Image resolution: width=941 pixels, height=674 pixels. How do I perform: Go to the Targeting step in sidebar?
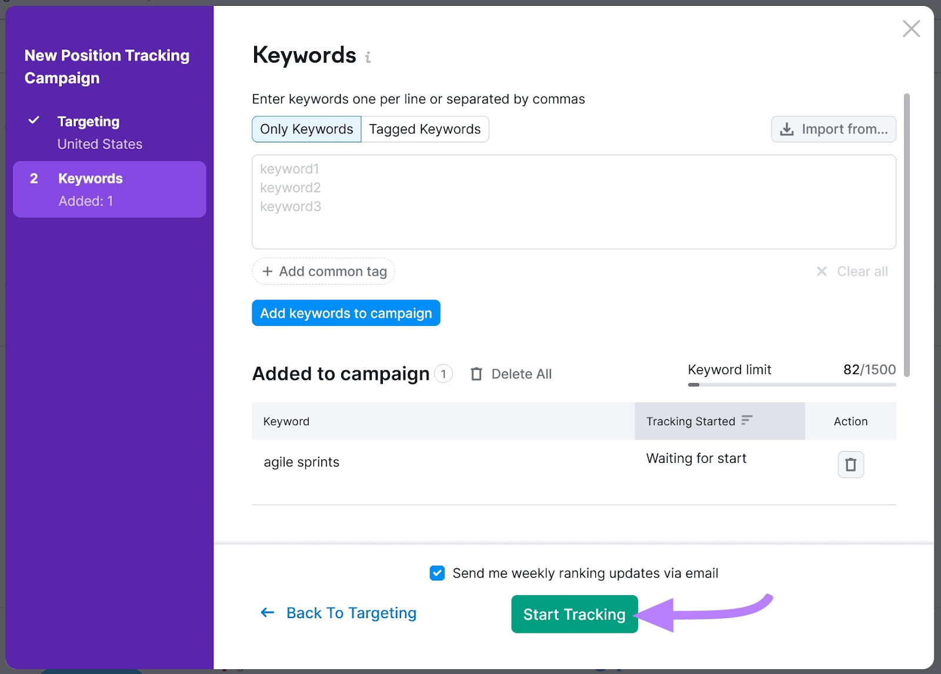[x=88, y=122]
